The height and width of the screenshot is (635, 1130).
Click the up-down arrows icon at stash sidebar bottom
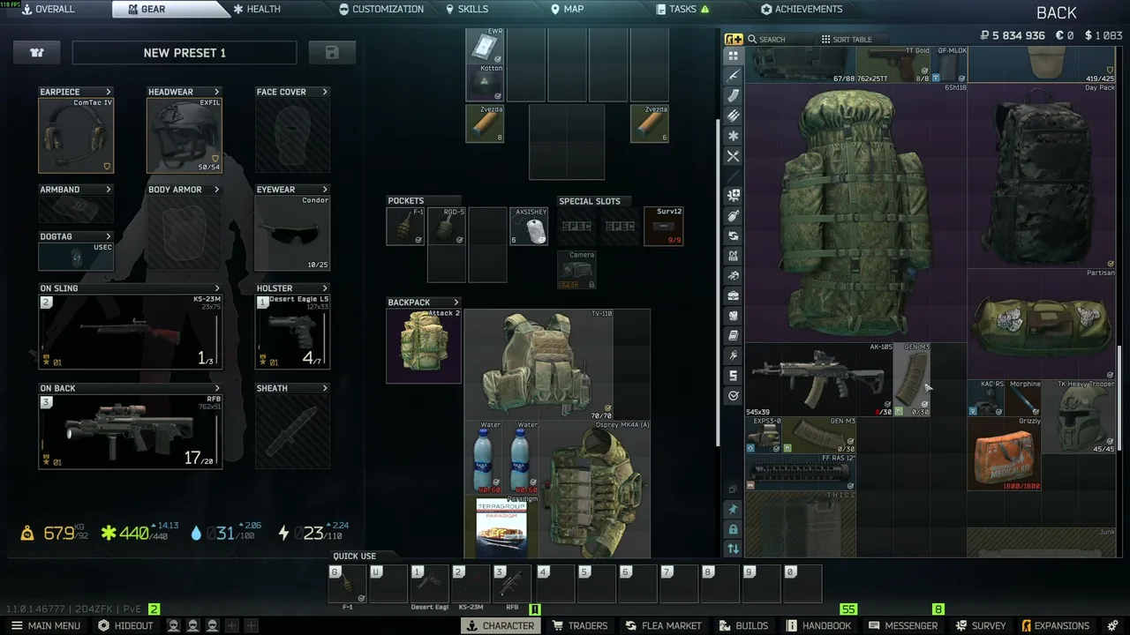click(x=734, y=549)
